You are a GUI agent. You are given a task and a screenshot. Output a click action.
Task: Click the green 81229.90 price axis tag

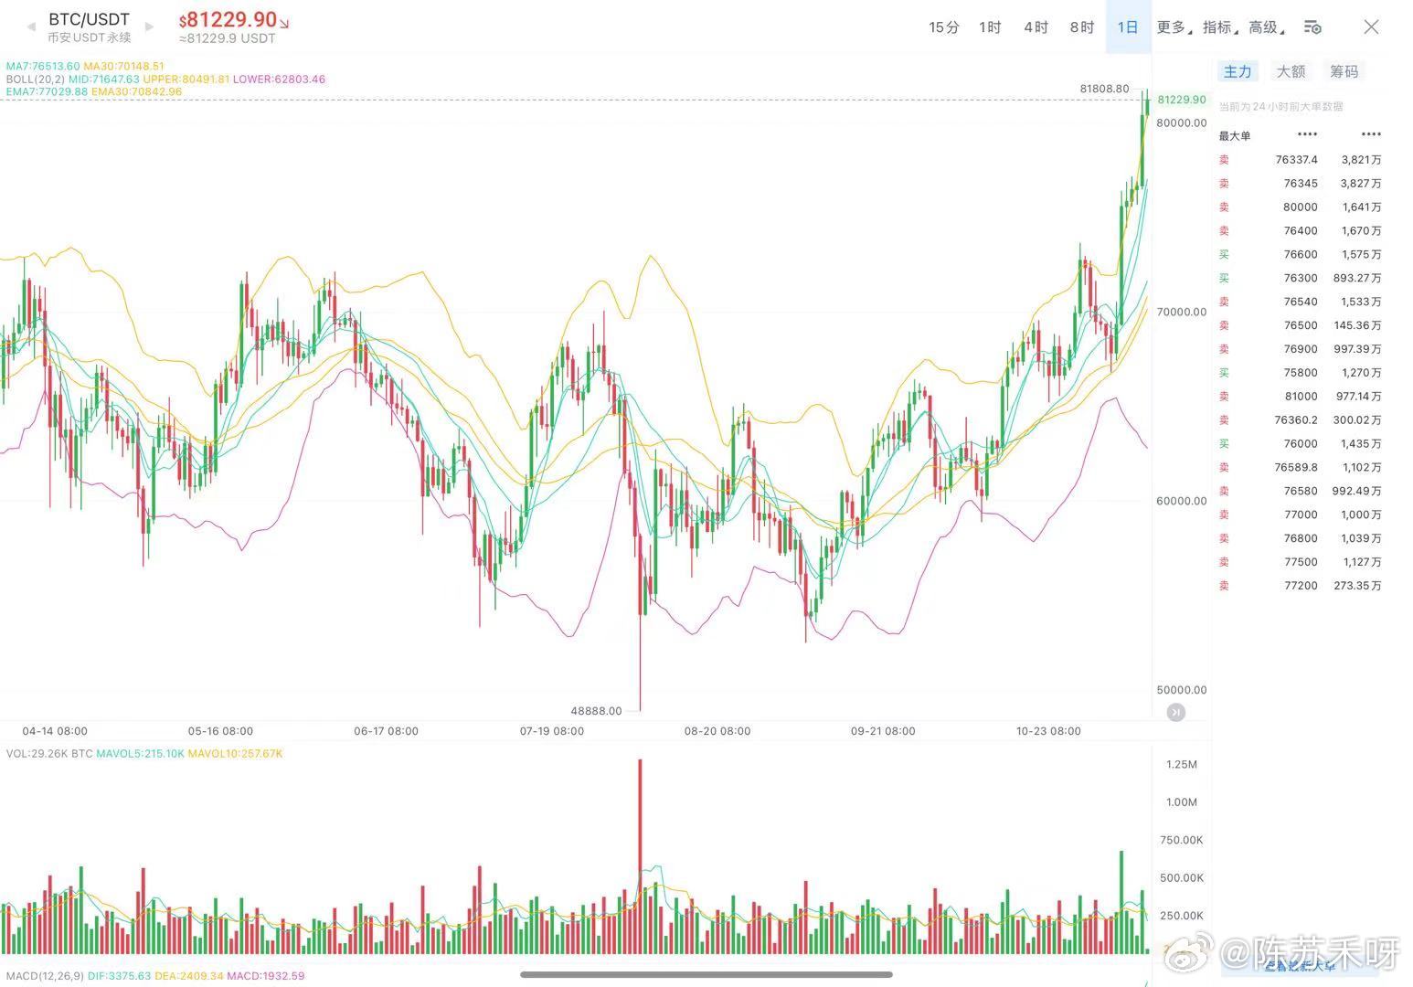click(1181, 100)
